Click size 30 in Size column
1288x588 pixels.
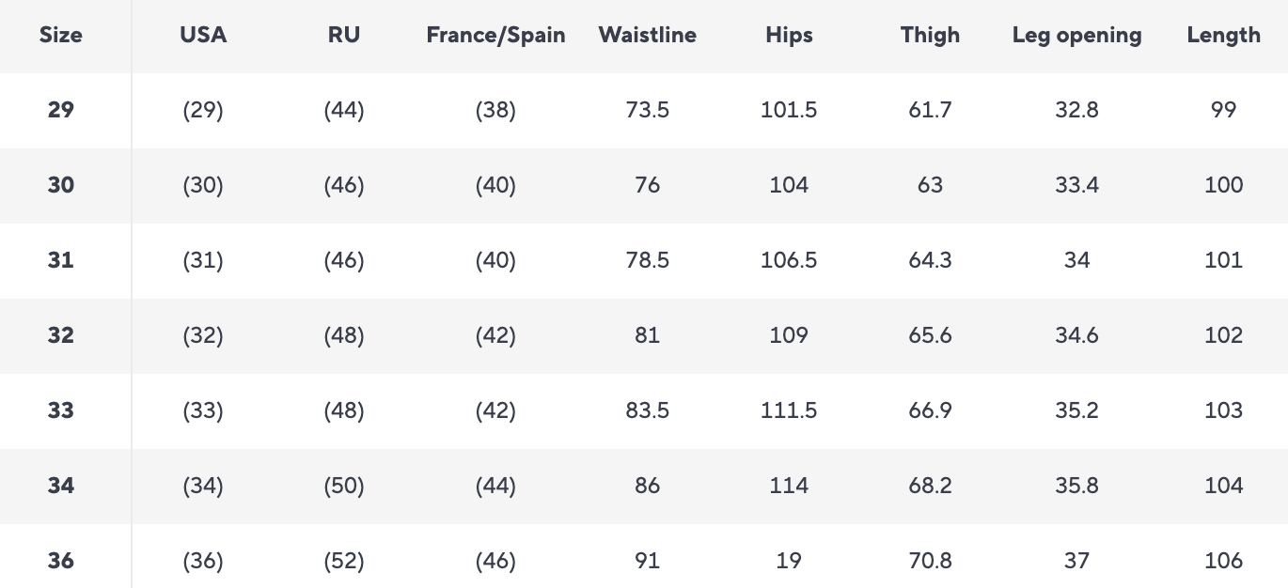(61, 185)
